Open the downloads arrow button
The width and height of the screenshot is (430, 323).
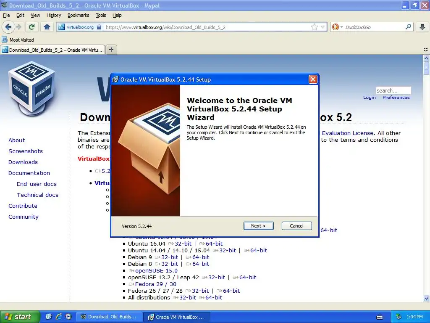coord(422,27)
